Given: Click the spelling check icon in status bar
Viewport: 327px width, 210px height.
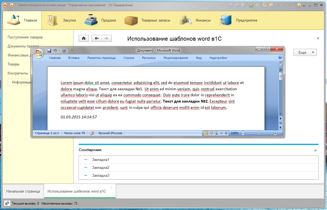Looking at the screenshot, I should (92, 133).
